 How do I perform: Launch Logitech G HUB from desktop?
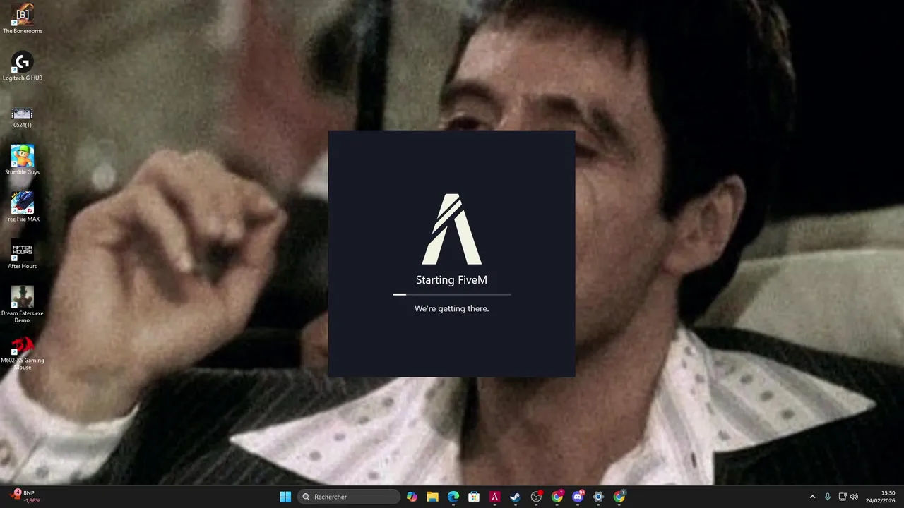pos(23,66)
